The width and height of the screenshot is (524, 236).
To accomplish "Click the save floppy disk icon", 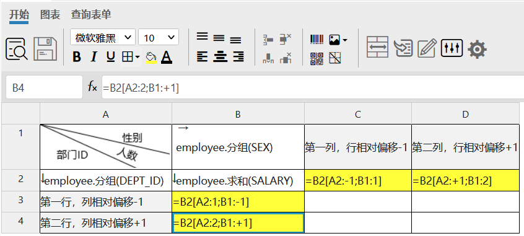I will [45, 49].
